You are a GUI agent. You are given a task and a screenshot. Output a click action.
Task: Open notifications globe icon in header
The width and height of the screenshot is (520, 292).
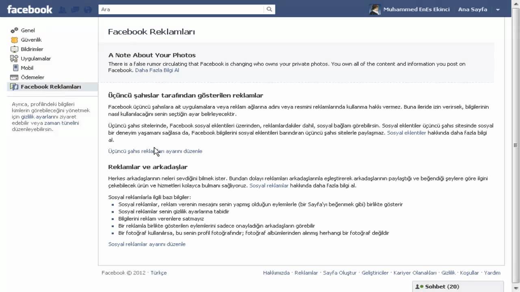[x=88, y=10]
